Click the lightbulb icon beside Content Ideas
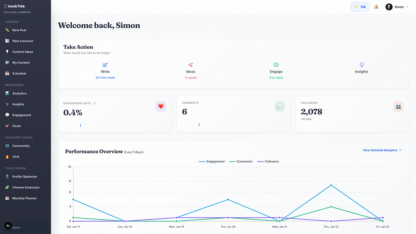The height and width of the screenshot is (234, 416). [7, 52]
